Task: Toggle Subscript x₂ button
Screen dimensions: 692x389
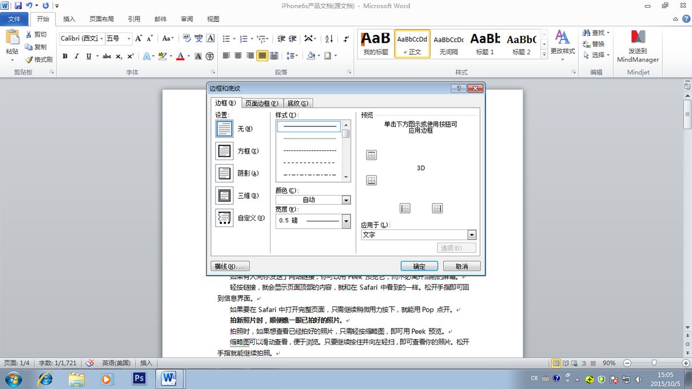Action: click(119, 56)
